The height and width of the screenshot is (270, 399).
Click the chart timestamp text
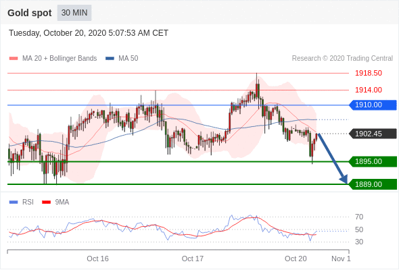(x=89, y=33)
